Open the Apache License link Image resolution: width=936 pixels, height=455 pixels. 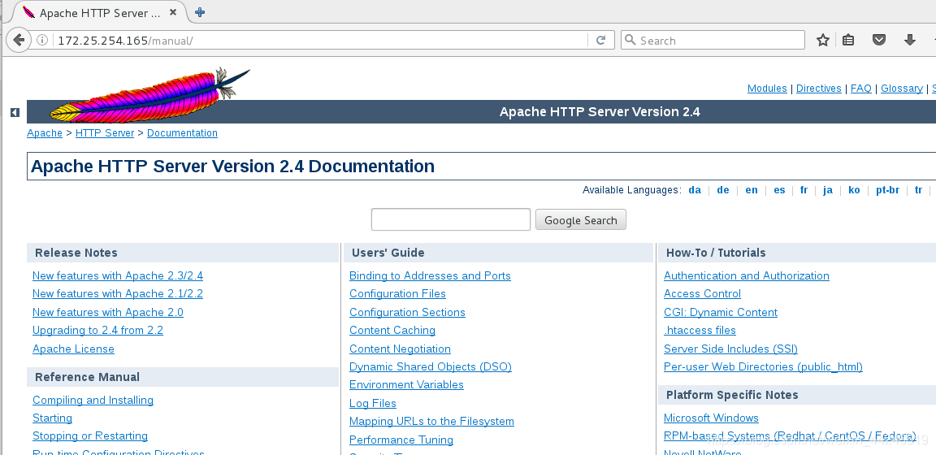click(73, 349)
